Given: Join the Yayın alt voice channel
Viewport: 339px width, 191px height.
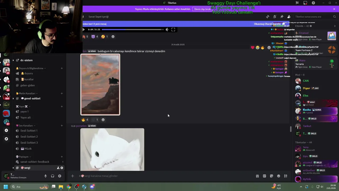Looking at the screenshot, I should click(25, 118).
